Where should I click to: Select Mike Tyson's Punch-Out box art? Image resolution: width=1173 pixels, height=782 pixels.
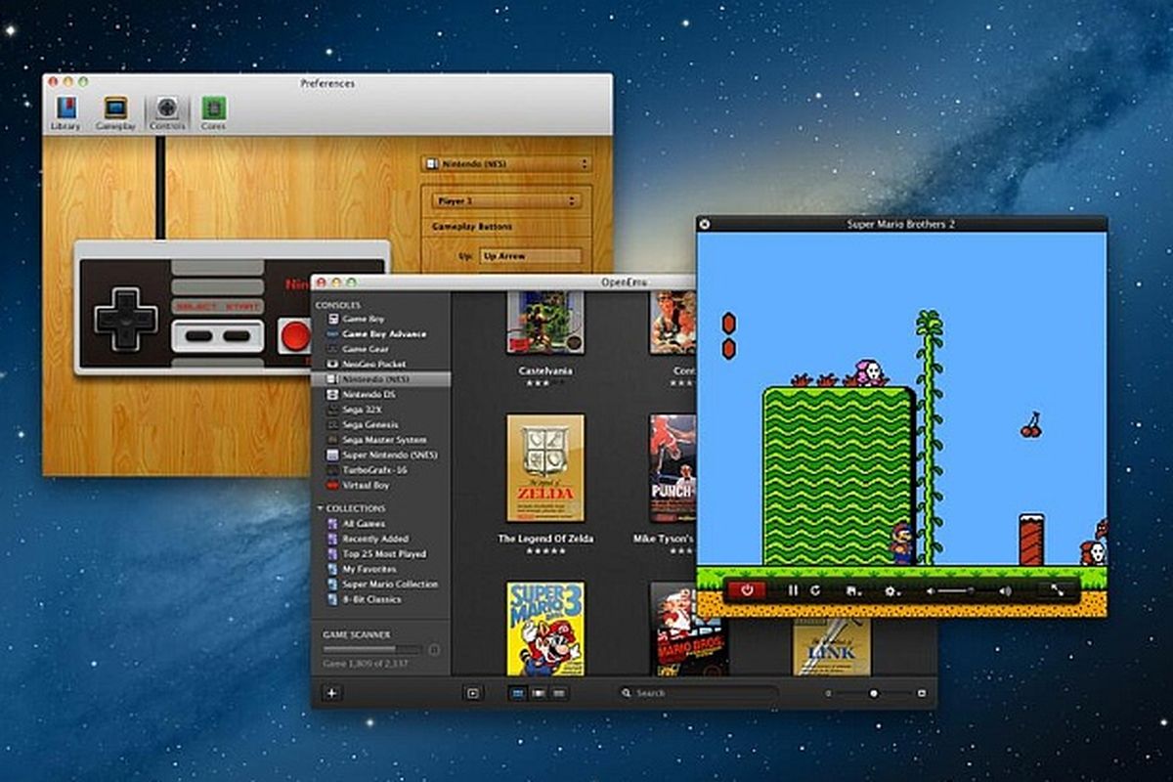[x=673, y=468]
